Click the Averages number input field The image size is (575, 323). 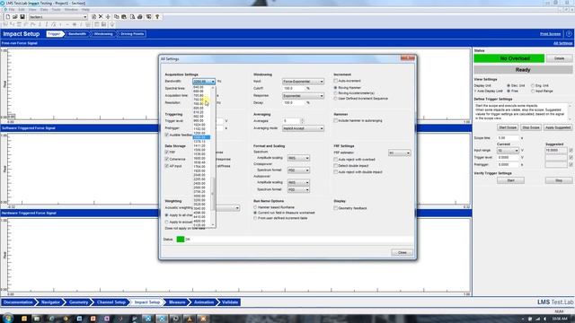pos(291,121)
